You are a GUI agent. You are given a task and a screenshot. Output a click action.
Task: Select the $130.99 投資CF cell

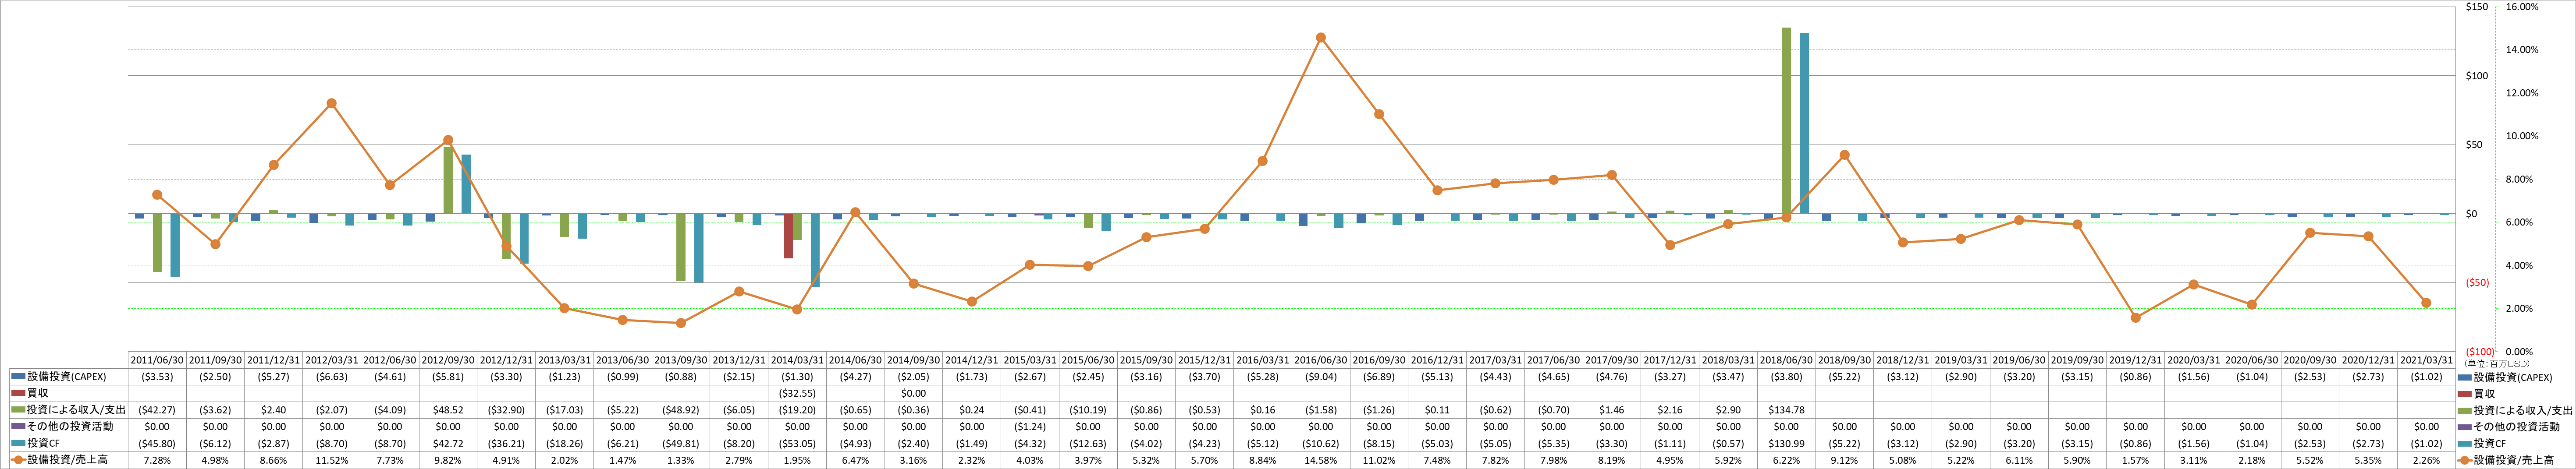[x=1786, y=444]
